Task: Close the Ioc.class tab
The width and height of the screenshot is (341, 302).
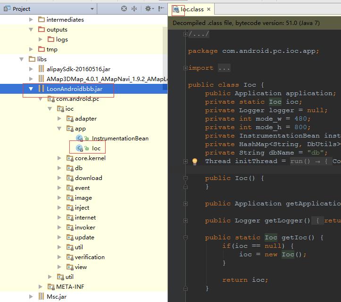Action: [208, 9]
